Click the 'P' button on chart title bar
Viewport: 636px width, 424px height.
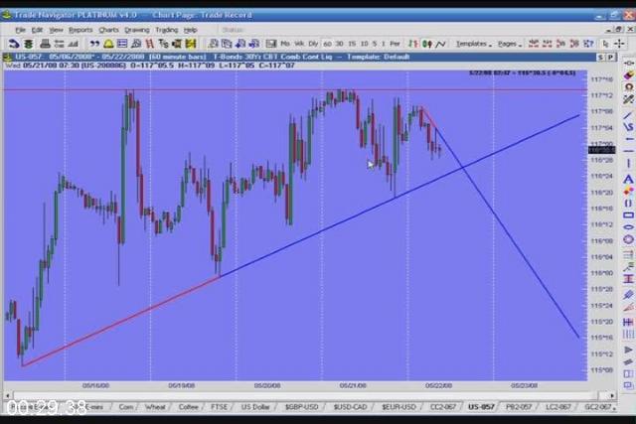610,58
